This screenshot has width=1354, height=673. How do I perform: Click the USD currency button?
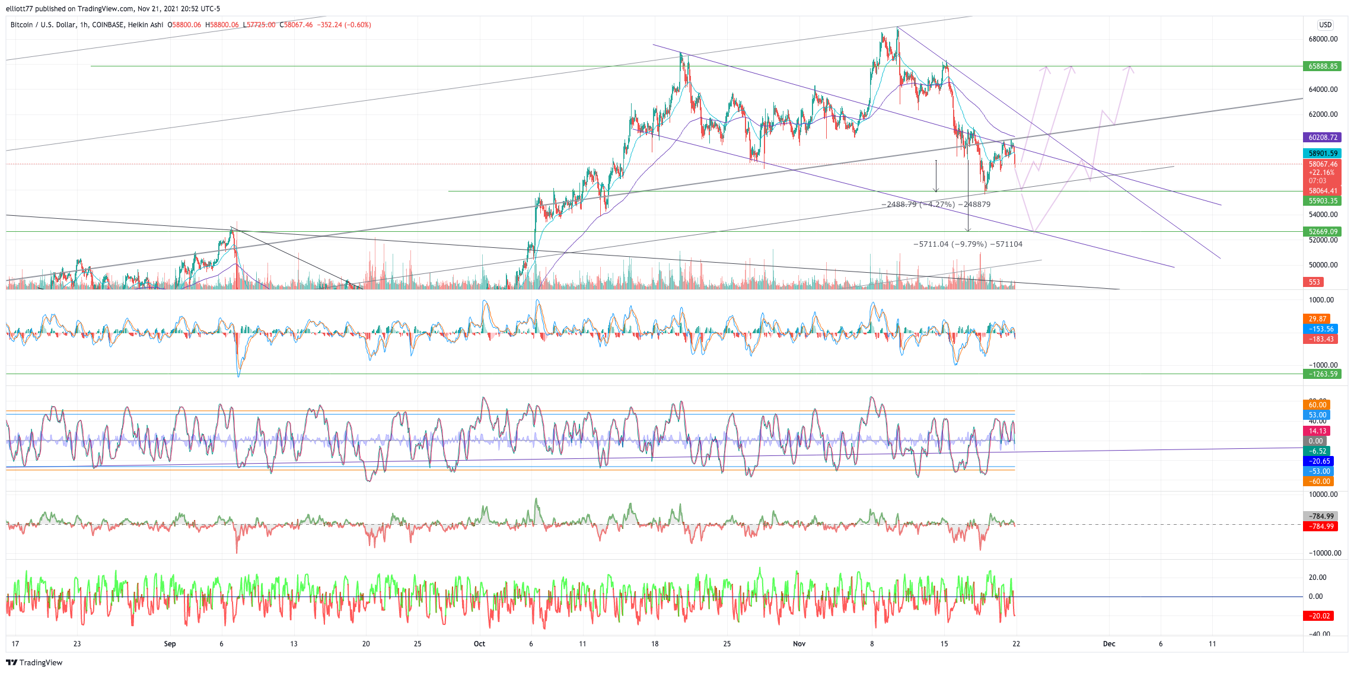pos(1325,25)
